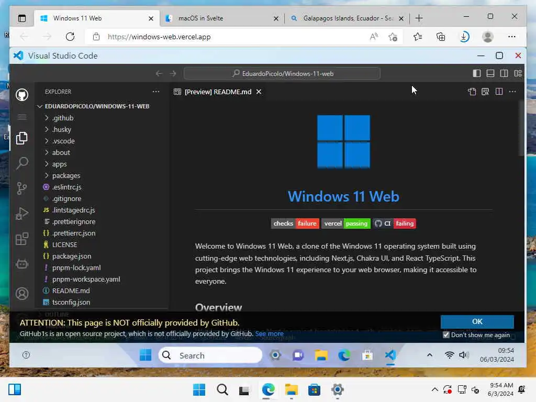Image resolution: width=536 pixels, height=402 pixels.
Task: Click the vercel passing badge
Action: coord(345,224)
